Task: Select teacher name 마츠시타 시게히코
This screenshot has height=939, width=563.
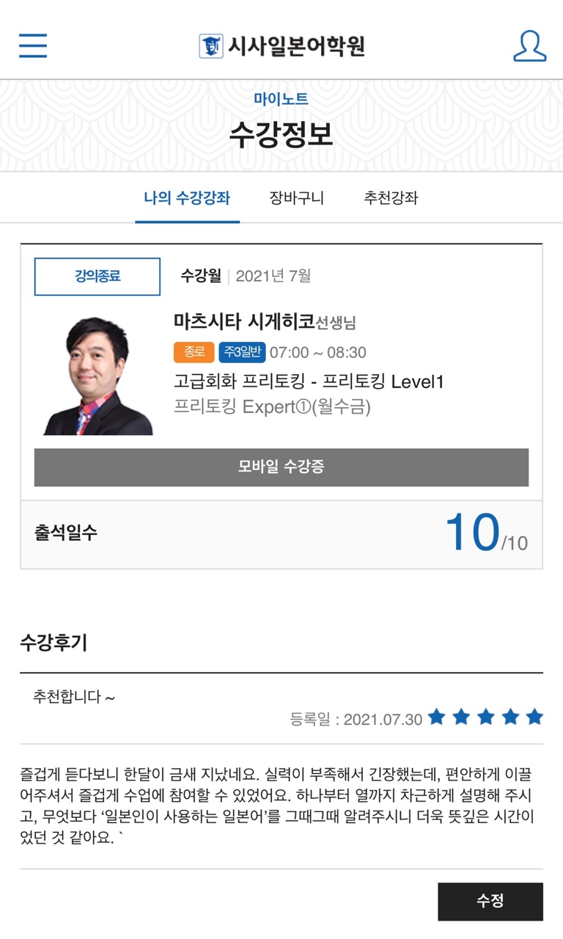Action: click(x=243, y=321)
